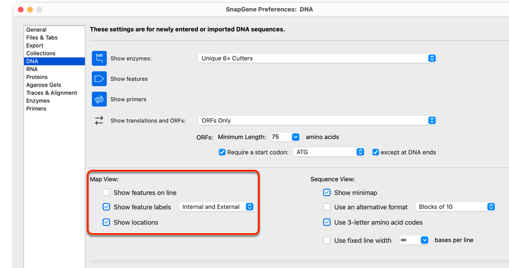Click the yellow minimize window button

tap(30, 9)
